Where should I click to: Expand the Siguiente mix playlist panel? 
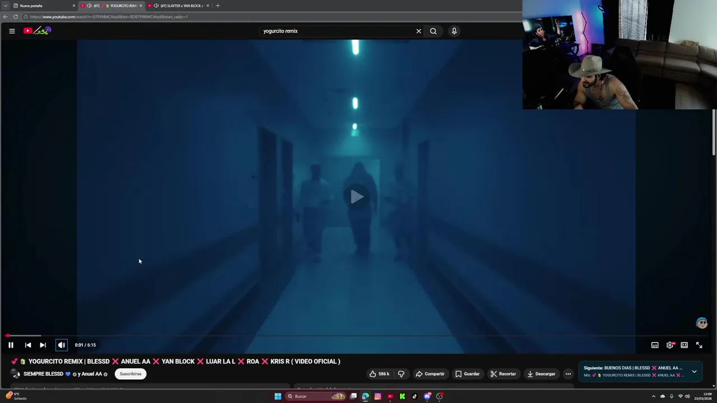[x=694, y=371]
